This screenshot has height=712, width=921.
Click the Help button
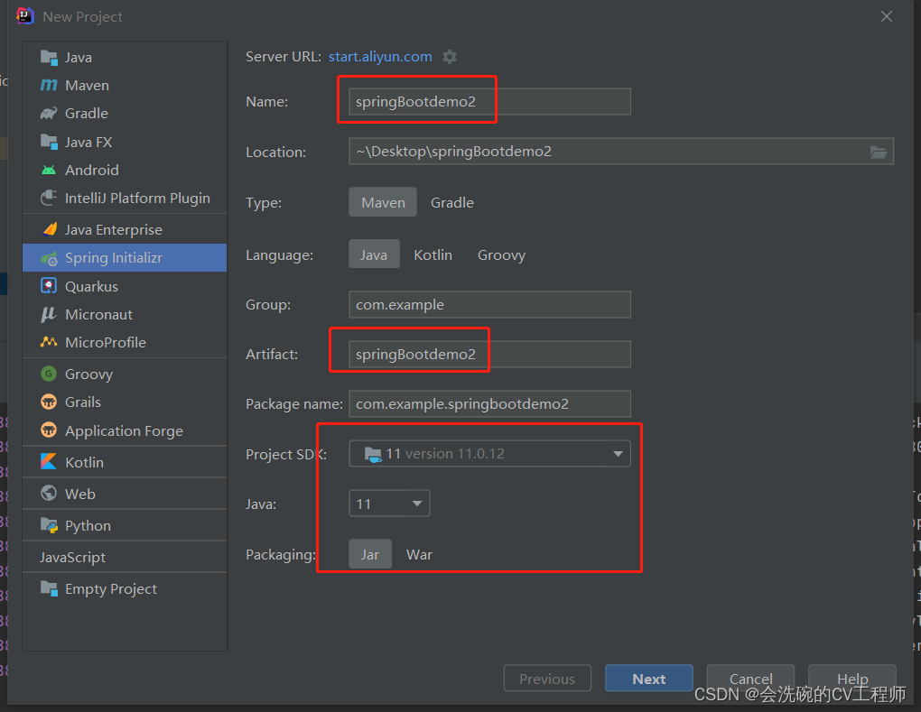point(852,679)
